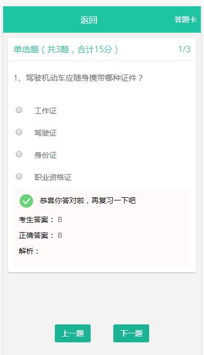Open the 答题卡 answer sheet

pyautogui.click(x=185, y=20)
